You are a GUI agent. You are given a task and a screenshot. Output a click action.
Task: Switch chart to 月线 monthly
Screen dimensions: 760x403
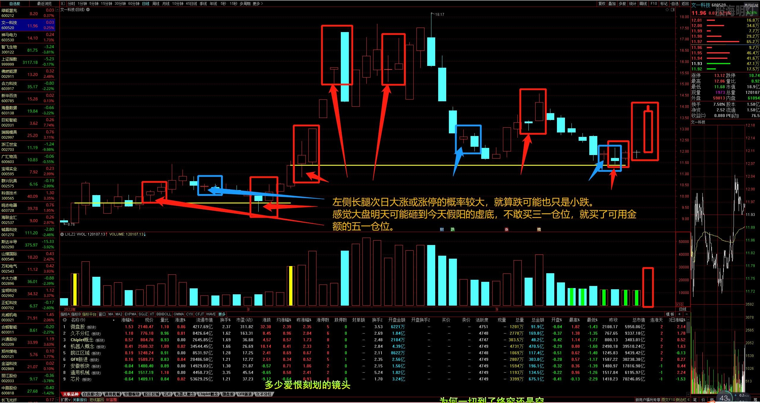166,4
